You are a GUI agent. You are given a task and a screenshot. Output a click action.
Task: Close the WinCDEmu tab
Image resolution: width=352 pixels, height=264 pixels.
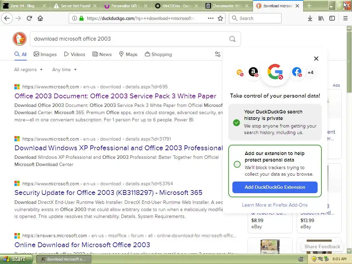196,6
